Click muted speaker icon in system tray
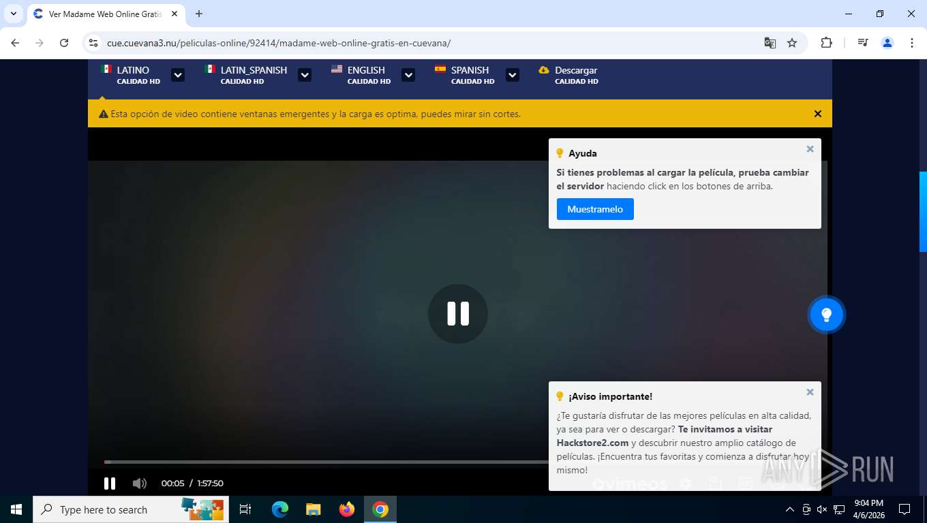This screenshot has width=927, height=523. click(822, 509)
